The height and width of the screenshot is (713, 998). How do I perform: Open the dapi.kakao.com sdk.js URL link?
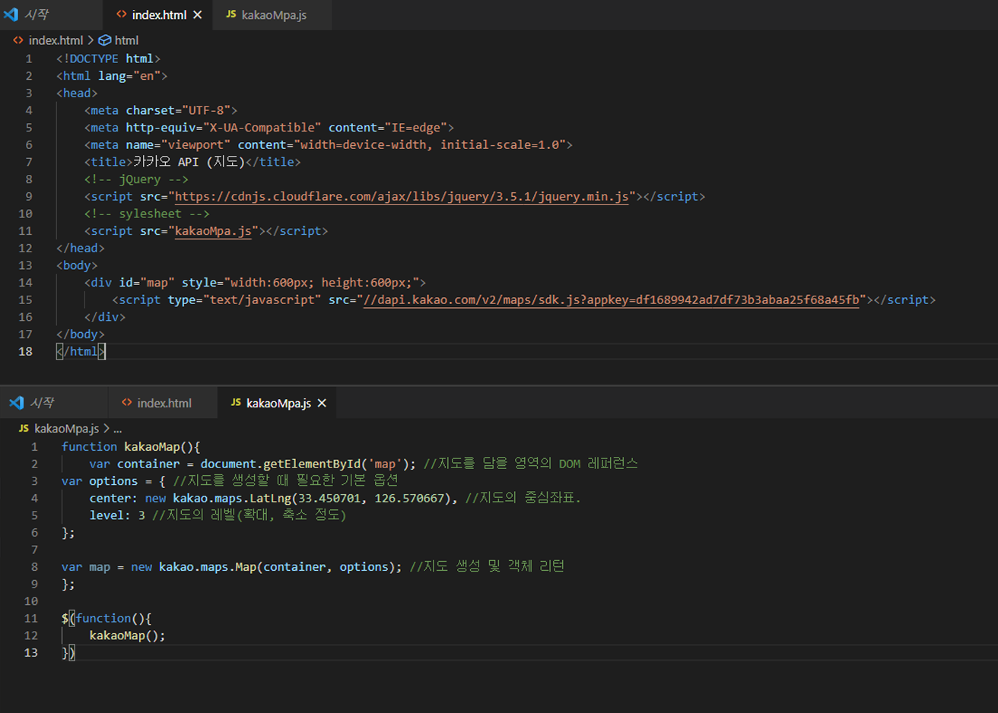click(612, 300)
